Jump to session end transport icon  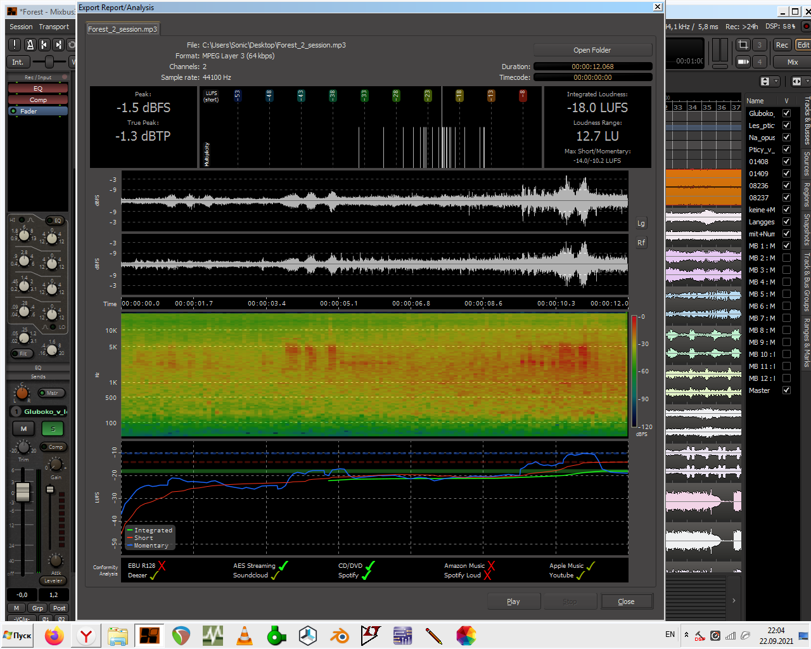(58, 44)
